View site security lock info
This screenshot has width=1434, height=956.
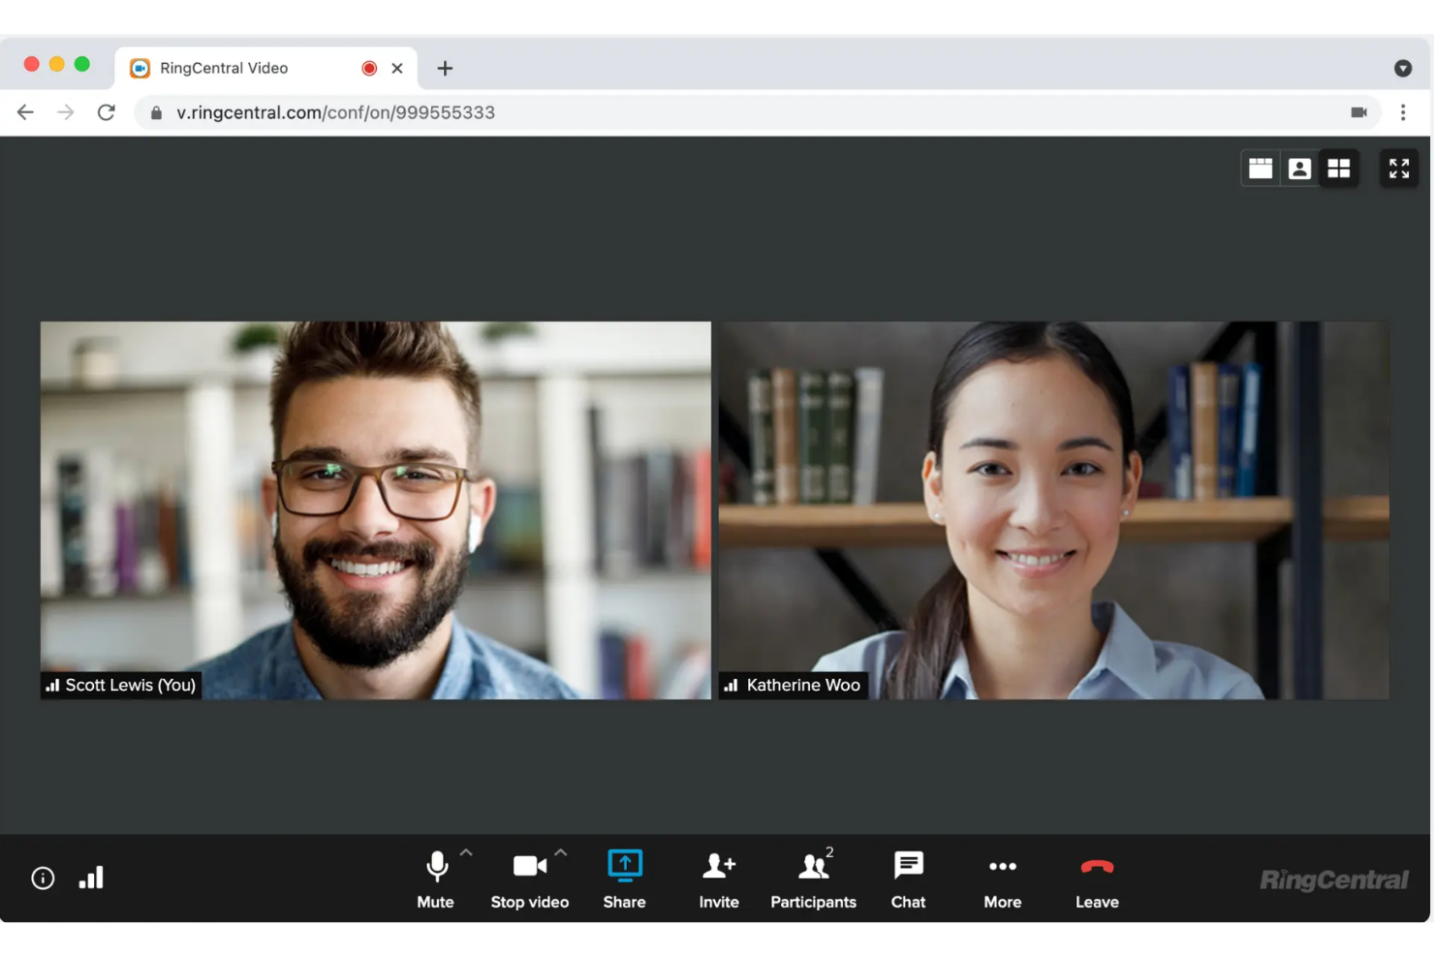click(156, 112)
